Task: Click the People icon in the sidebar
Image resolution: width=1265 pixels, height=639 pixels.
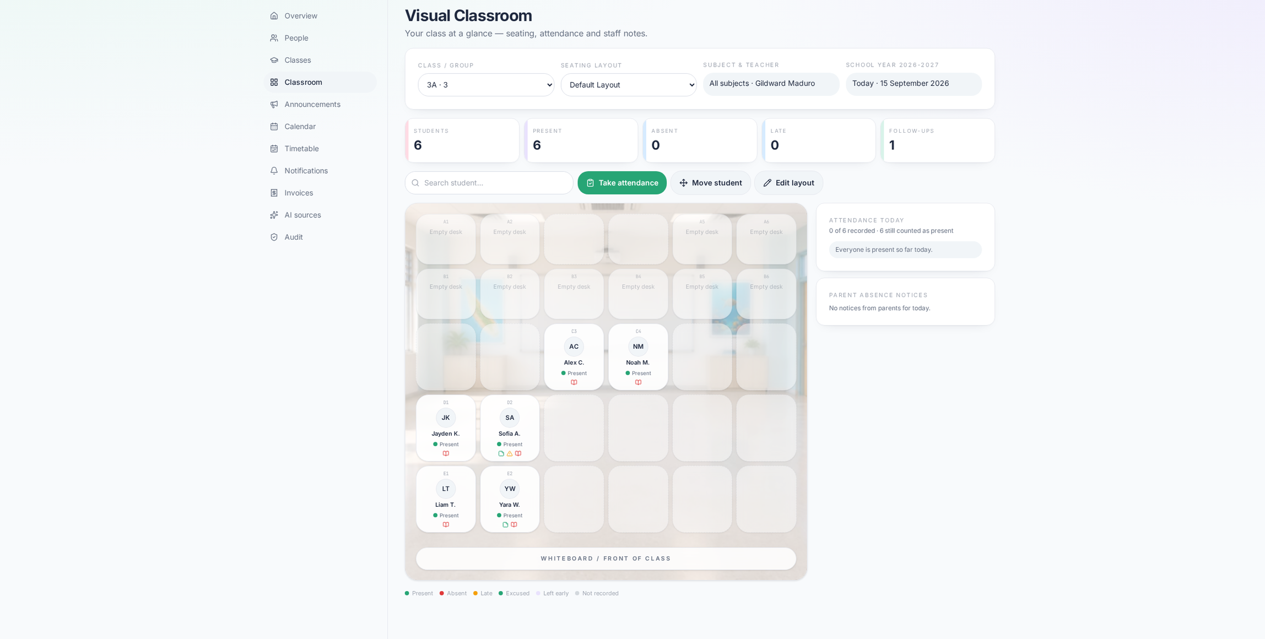Action: [x=274, y=38]
